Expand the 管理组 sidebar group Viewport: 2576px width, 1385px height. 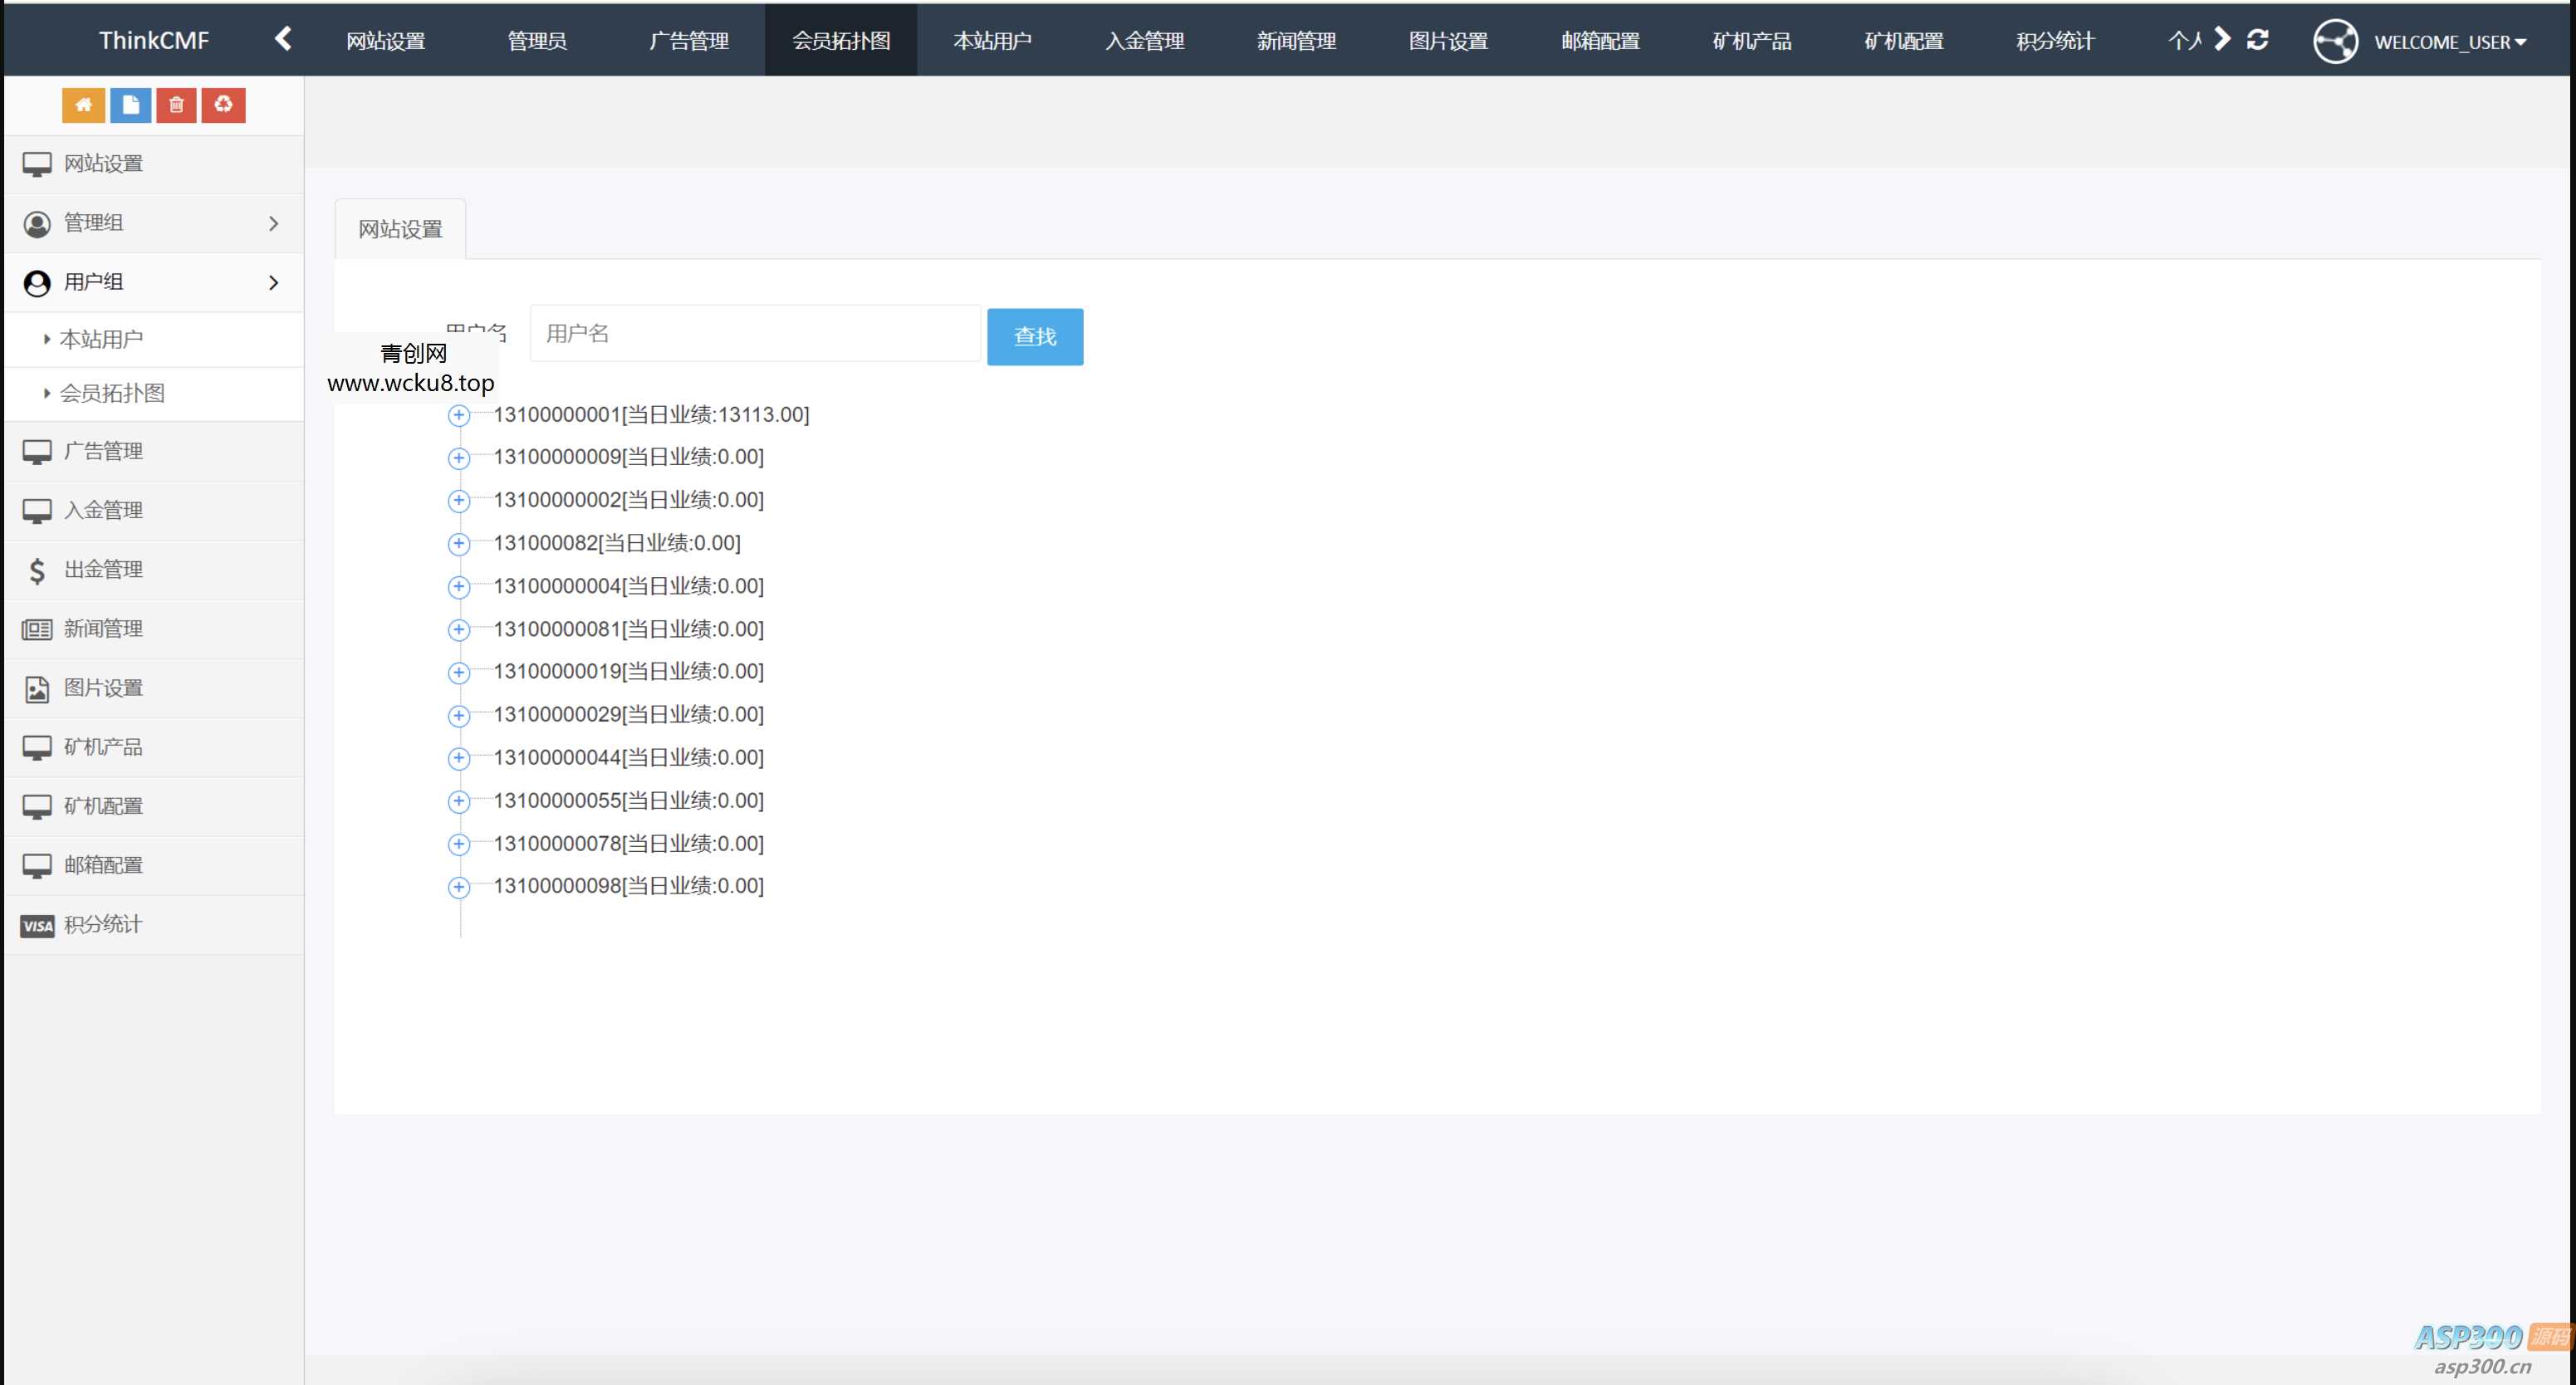click(150, 223)
